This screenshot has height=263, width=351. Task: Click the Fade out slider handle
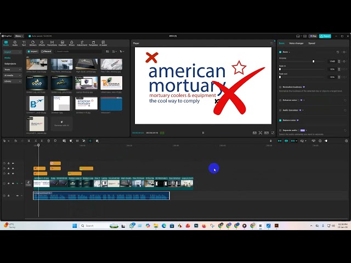tap(280, 77)
